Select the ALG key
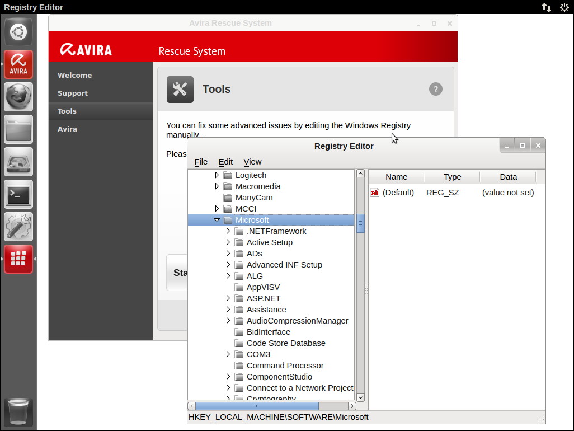Image resolution: width=574 pixels, height=431 pixels. click(x=255, y=276)
